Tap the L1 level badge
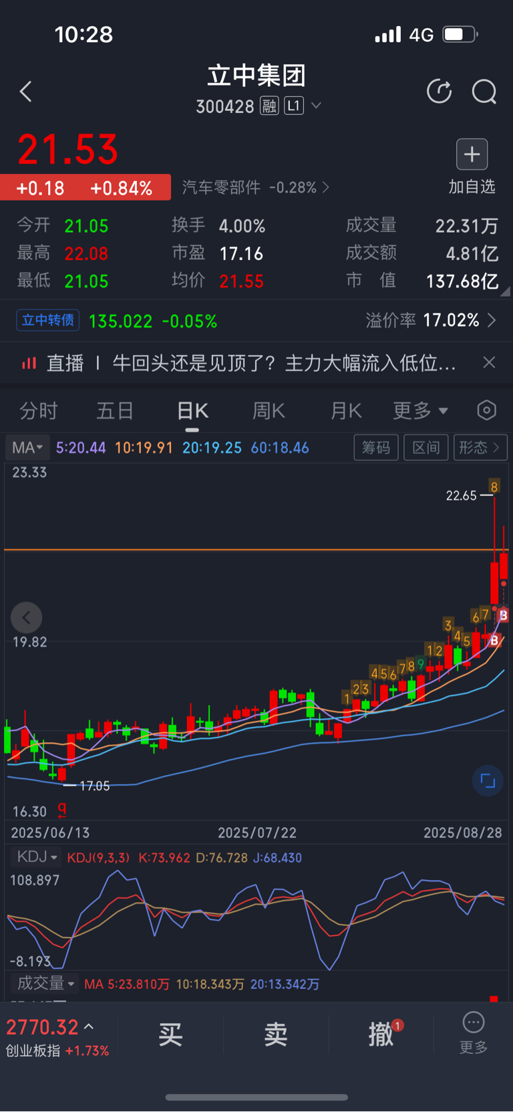Screen dimensions: 513x1112 click(294, 106)
